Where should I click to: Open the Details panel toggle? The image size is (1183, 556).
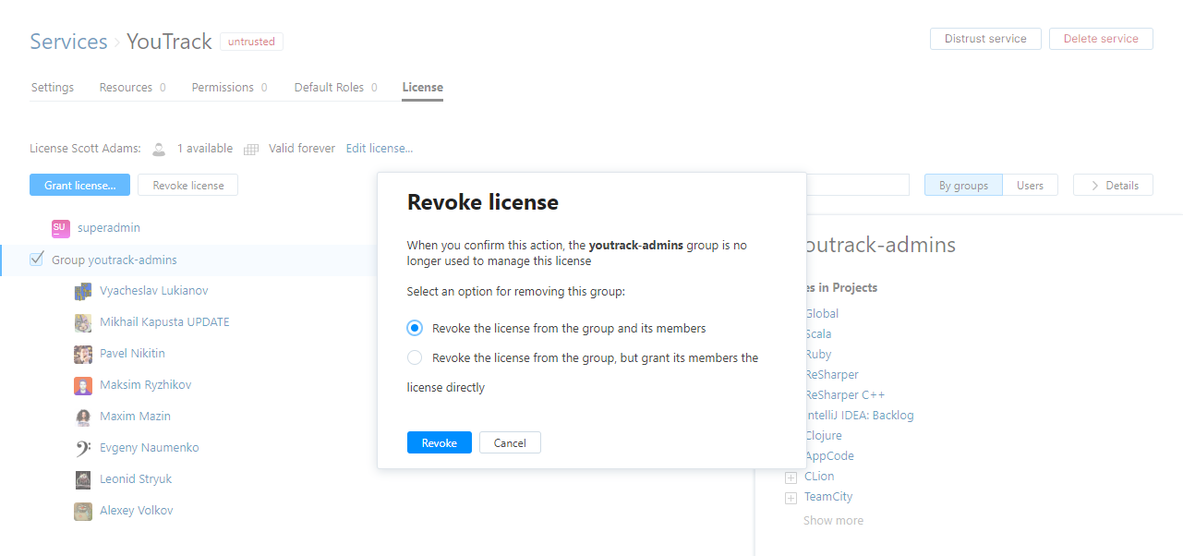pos(1113,185)
